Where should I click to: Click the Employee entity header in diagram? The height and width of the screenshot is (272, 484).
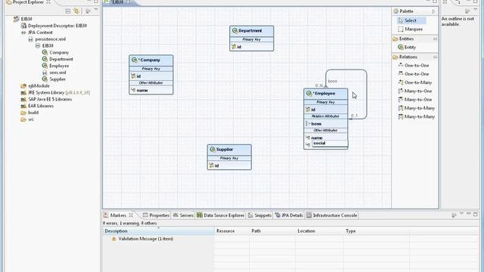[x=326, y=94]
